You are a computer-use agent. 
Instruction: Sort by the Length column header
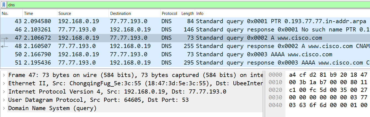187,14
